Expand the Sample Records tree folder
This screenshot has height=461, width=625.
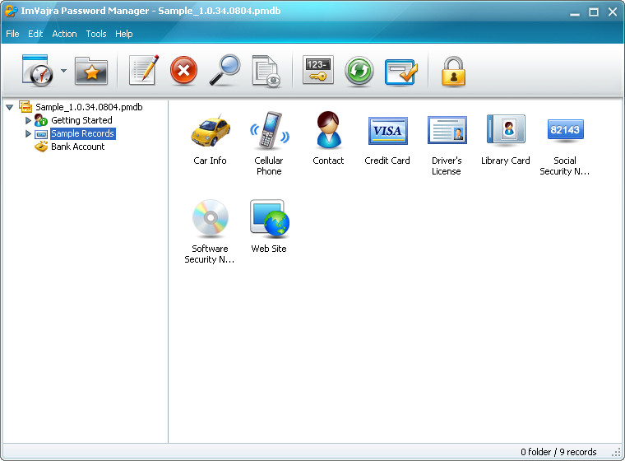tap(28, 133)
